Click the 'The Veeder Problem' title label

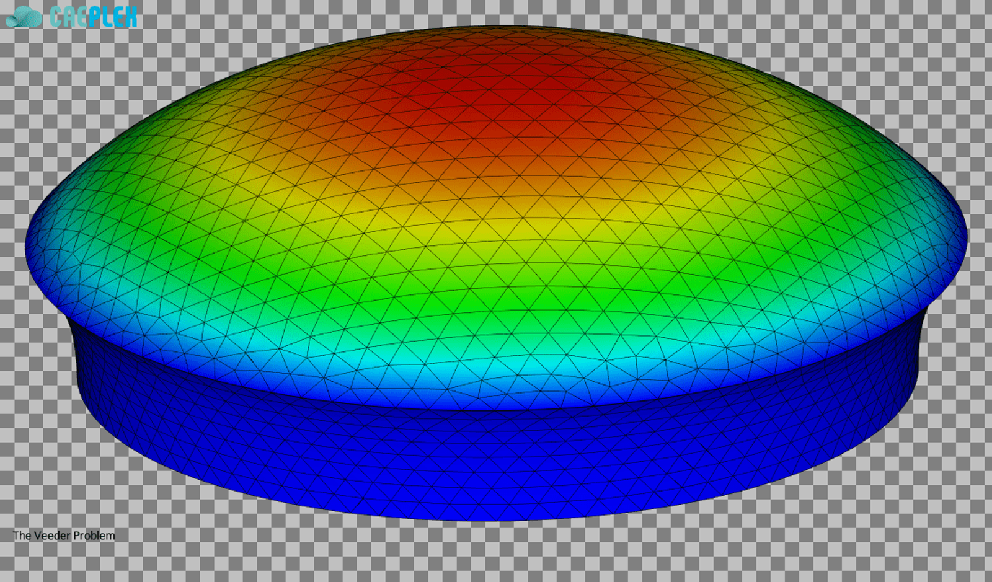(64, 535)
